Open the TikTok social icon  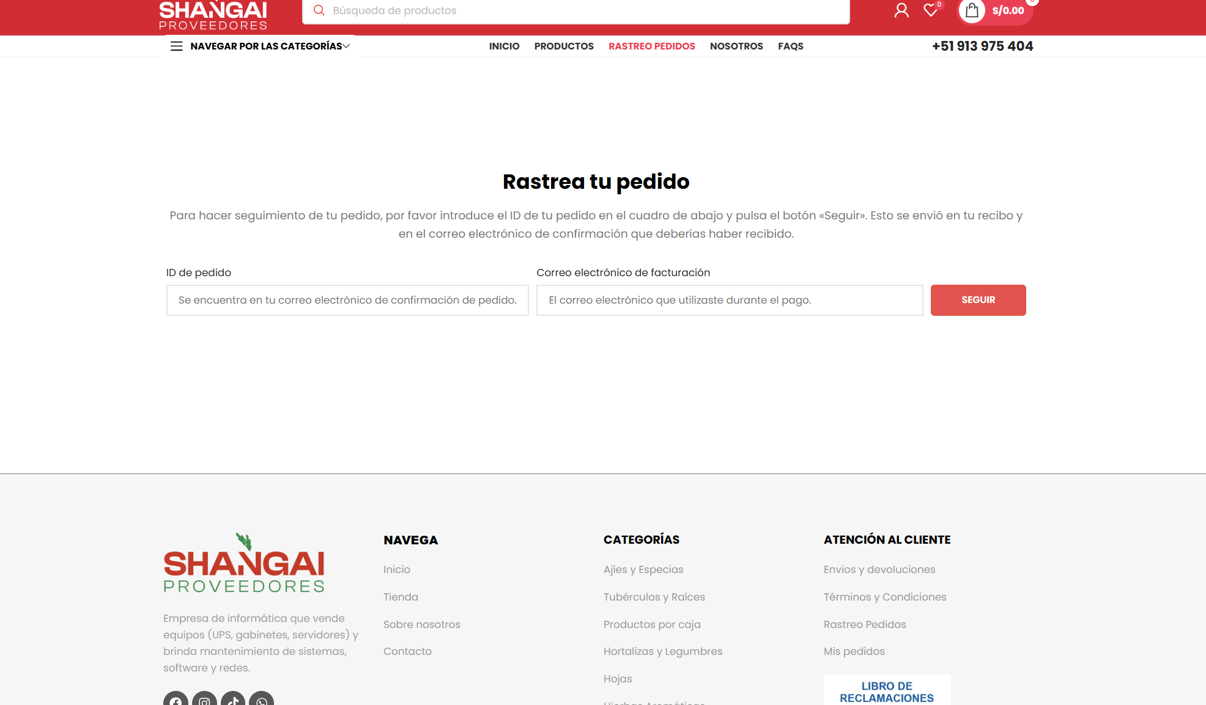[233, 700]
